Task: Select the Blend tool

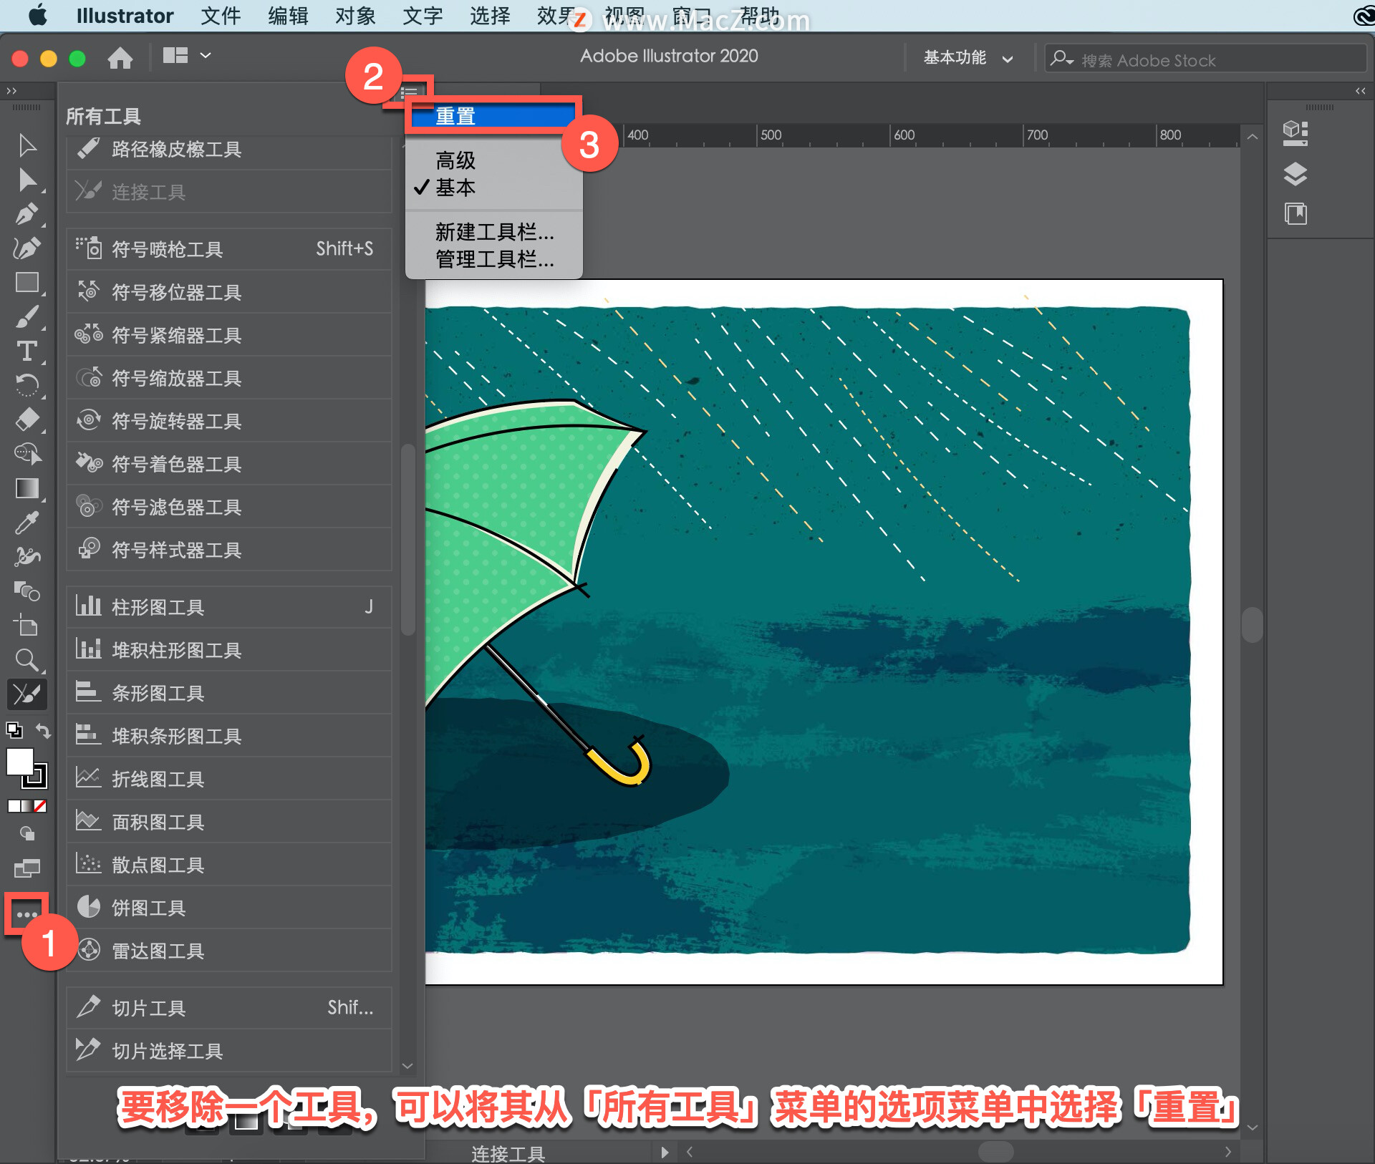Action: click(27, 591)
